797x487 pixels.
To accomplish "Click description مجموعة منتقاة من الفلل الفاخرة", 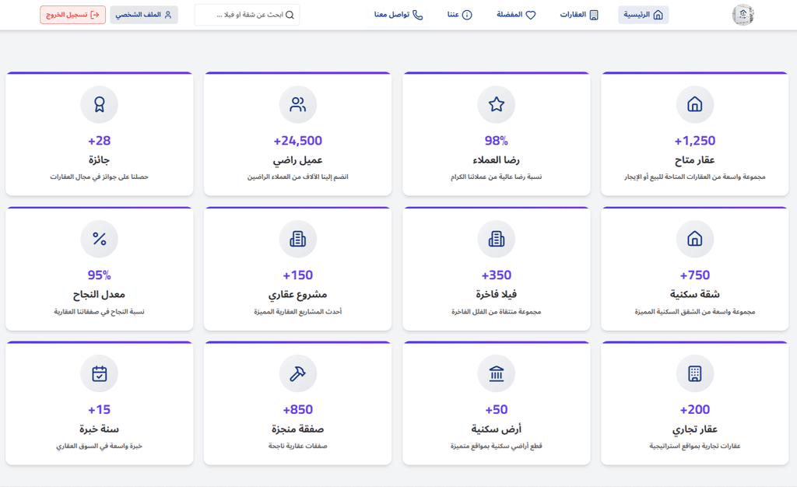I will coord(496,312).
